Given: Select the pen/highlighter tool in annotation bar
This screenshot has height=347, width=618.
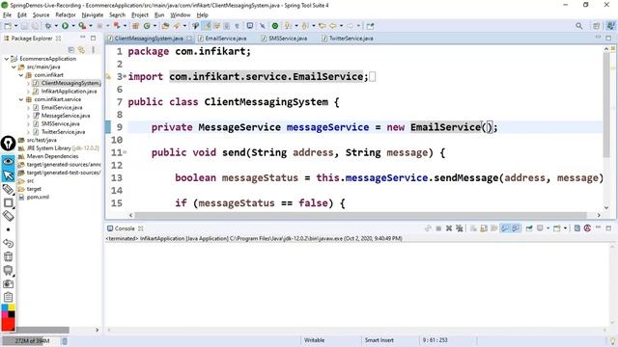Looking at the screenshot, I should 8,189.
